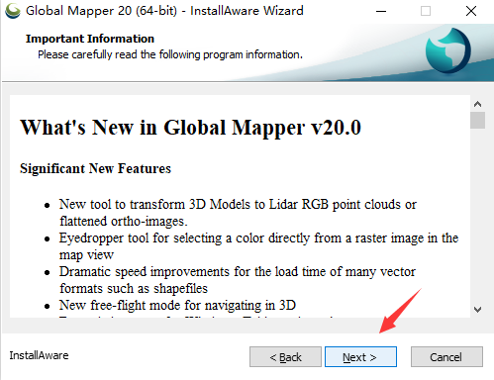Click the scroll up arrow

(477, 104)
